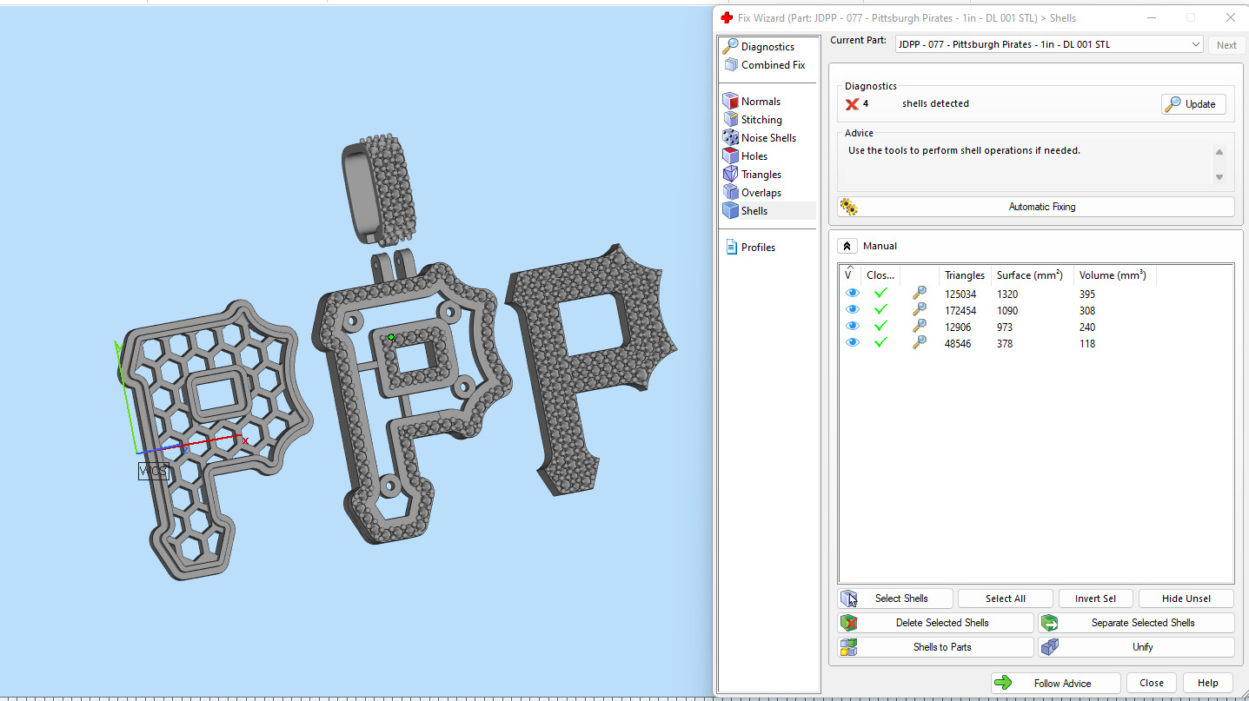1249x701 pixels.
Task: Sort by Surface (mm²) column header
Action: (1032, 275)
